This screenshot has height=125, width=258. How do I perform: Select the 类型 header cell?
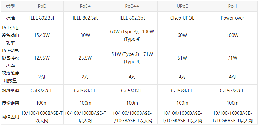[10, 6]
